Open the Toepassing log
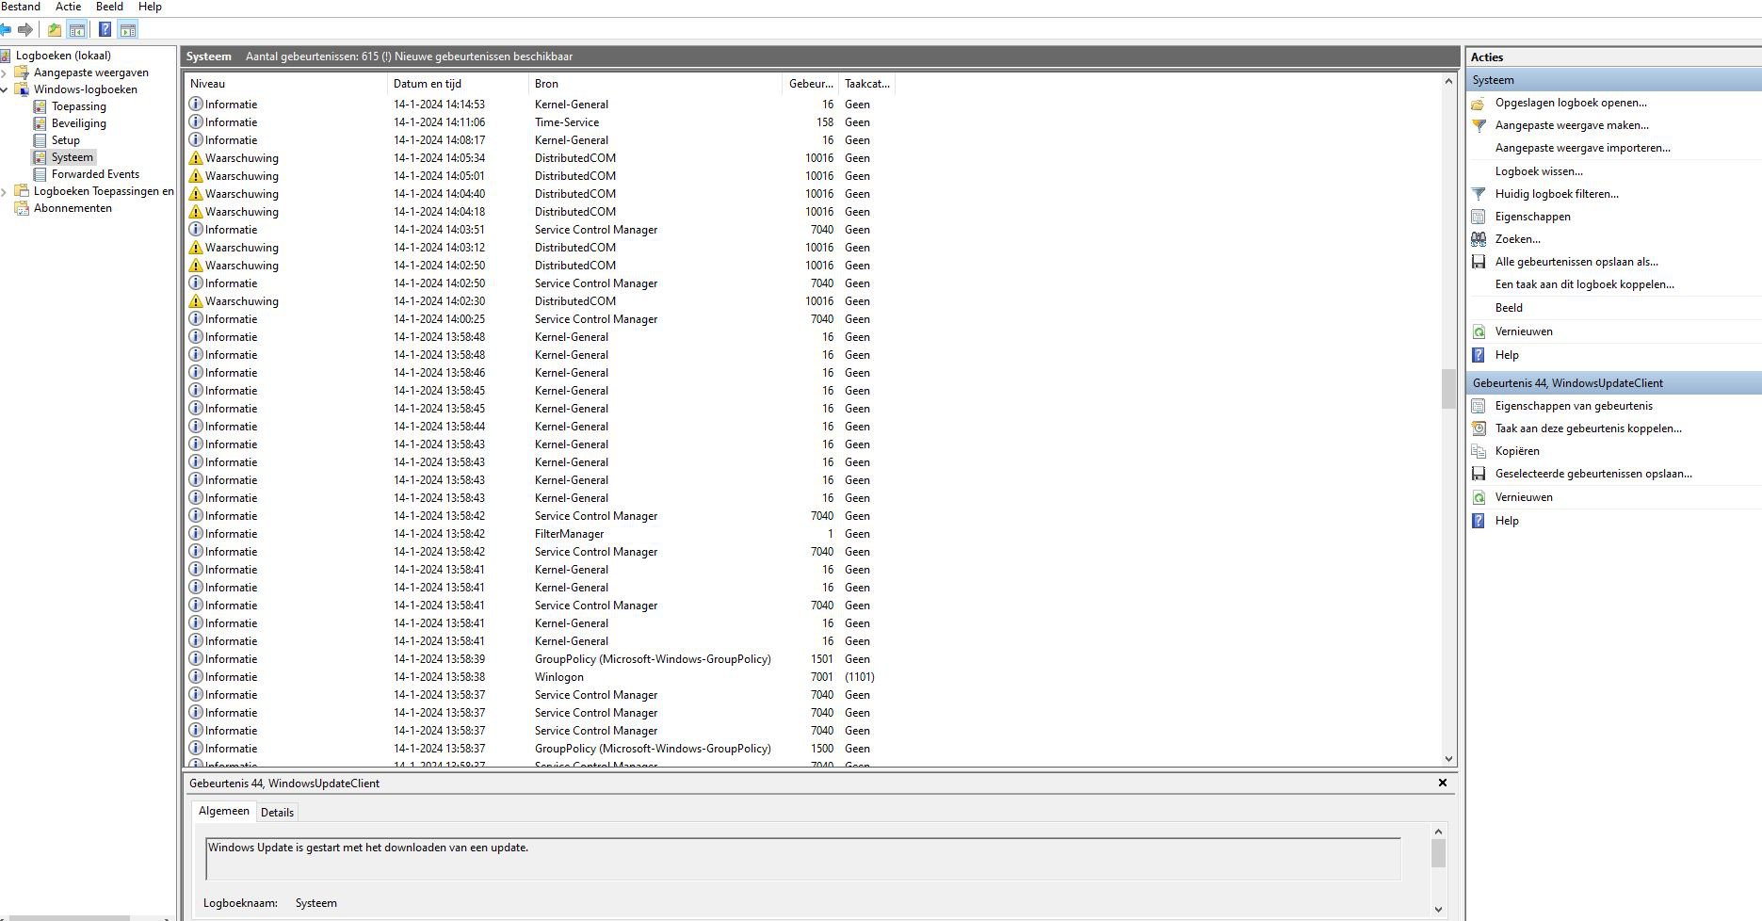The width and height of the screenshot is (1762, 921). click(78, 106)
